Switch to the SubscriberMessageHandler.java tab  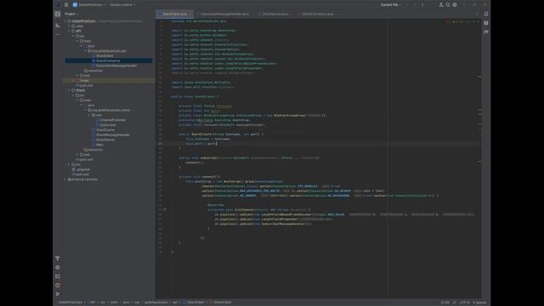pyautogui.click(x=224, y=14)
